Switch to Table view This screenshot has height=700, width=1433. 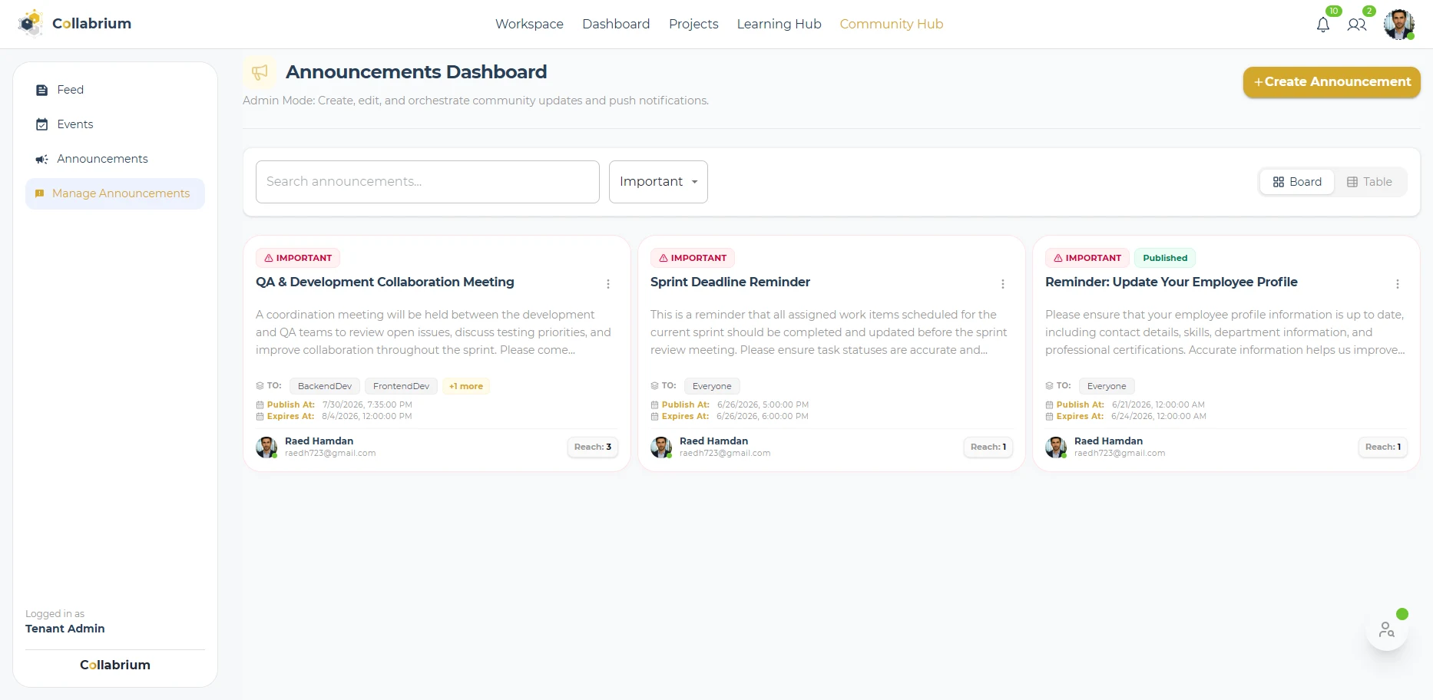[1369, 182]
